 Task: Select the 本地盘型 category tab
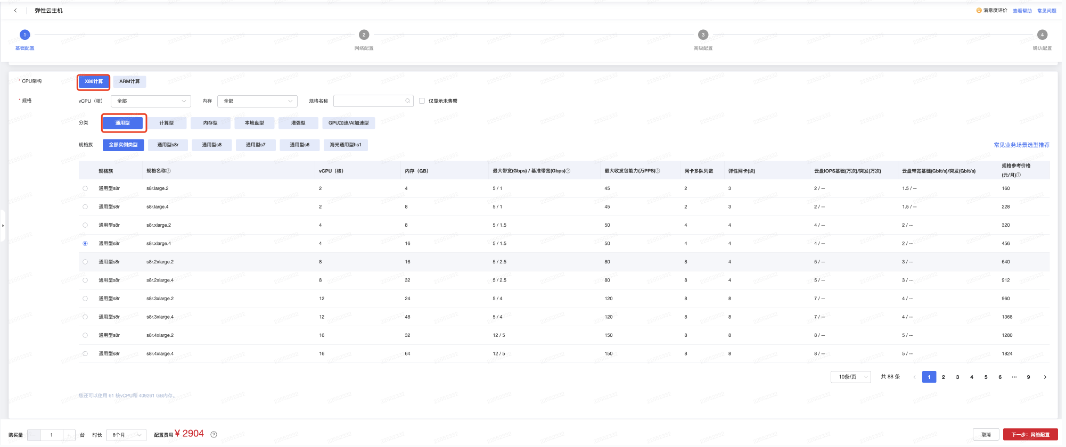255,123
